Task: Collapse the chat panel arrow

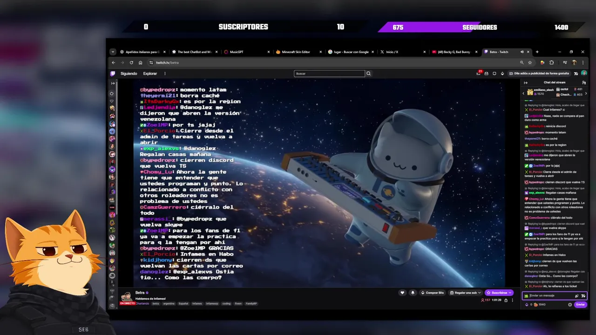Action: pos(526,83)
